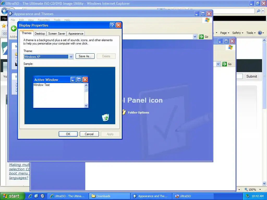Open the IE zoom level magnifier

pyautogui.click(x=246, y=189)
